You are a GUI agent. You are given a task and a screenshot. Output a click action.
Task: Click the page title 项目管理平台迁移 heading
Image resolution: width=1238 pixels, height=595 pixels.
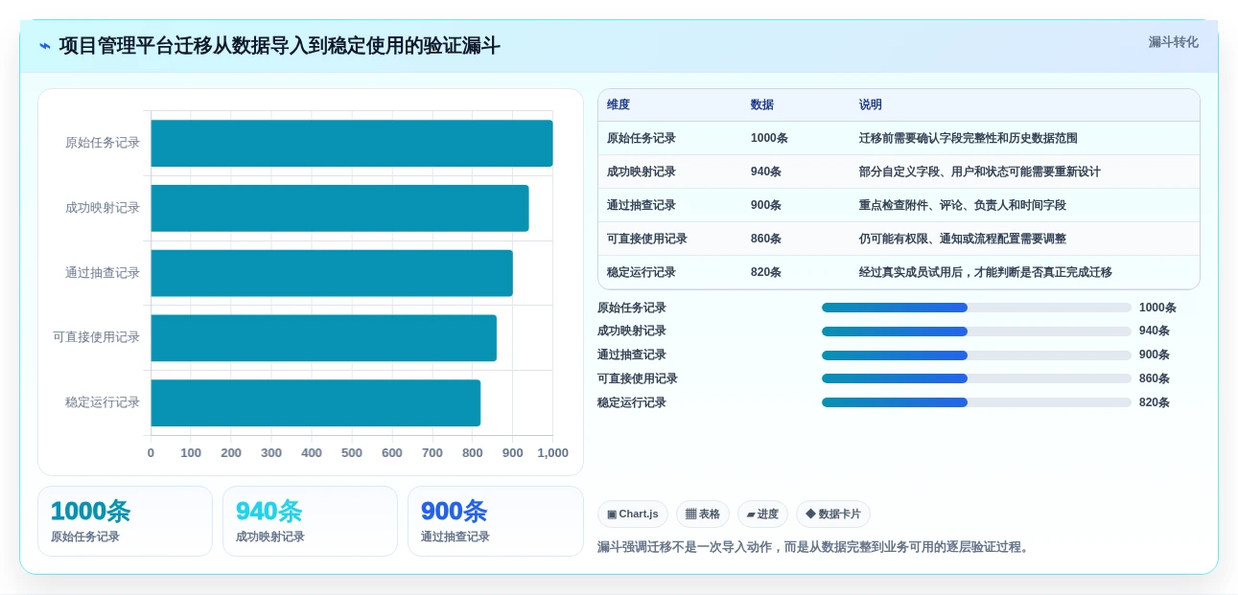(279, 46)
